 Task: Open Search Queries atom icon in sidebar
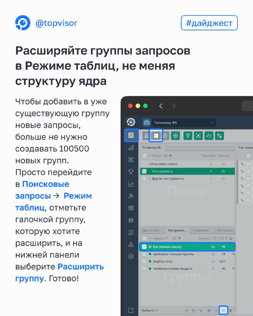coord(131,135)
